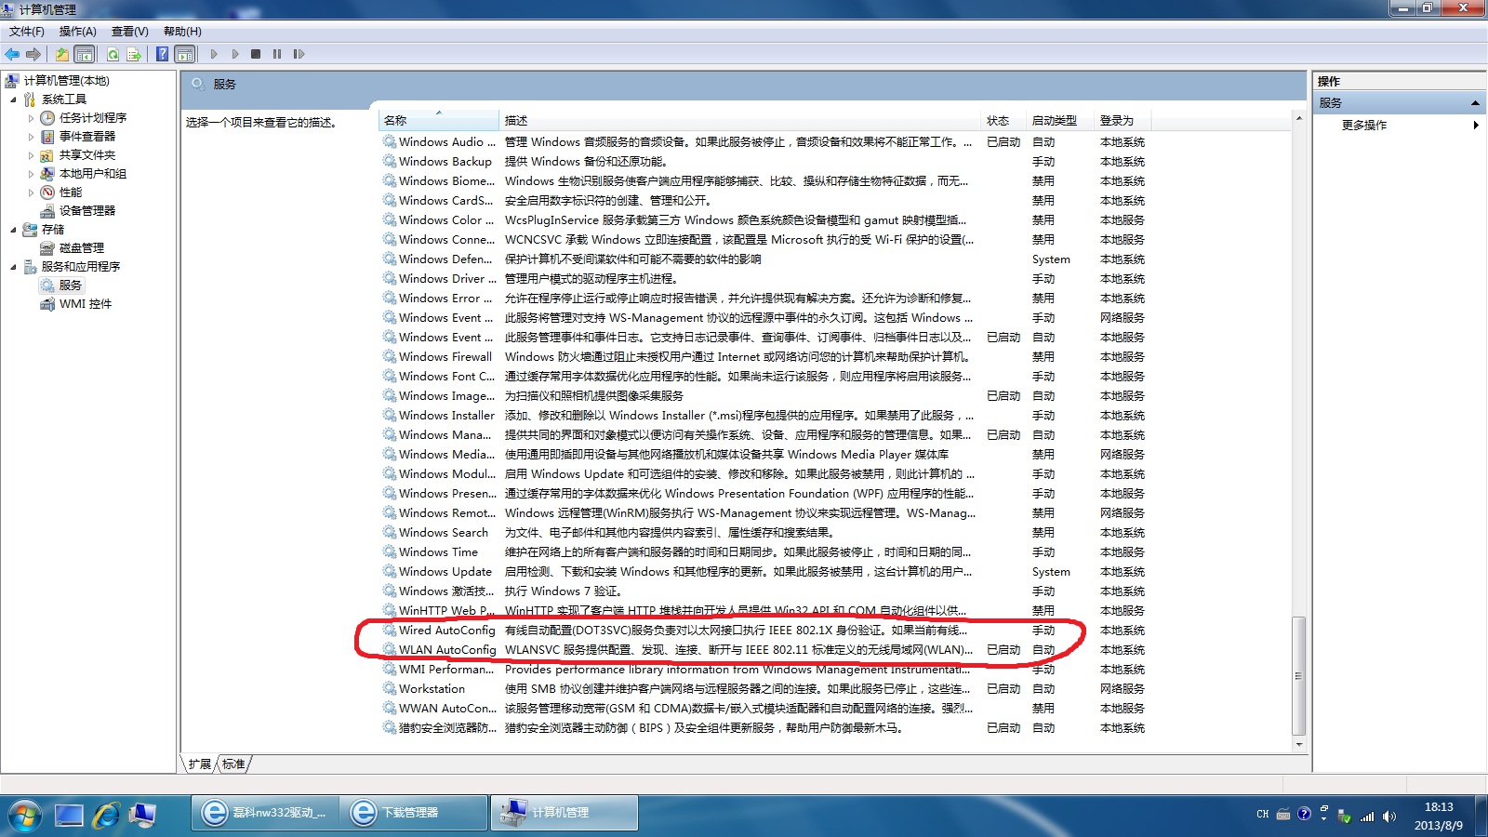Viewport: 1488px width, 837px height.
Task: Select the WLAN AutoConfig service gear icon
Action: (x=390, y=650)
